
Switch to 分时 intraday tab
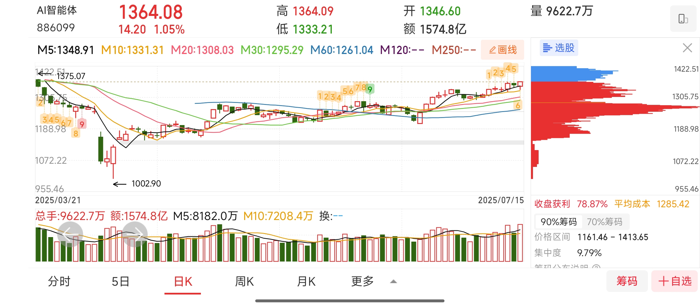(x=59, y=281)
